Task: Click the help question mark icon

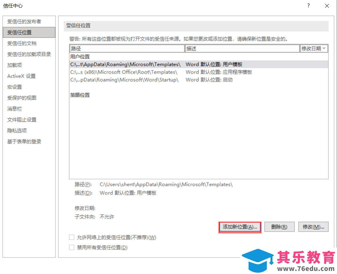Action: [x=308, y=5]
